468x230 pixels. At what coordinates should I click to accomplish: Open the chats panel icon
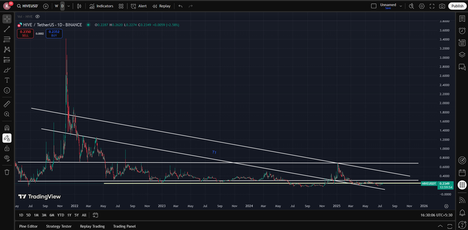(462, 67)
